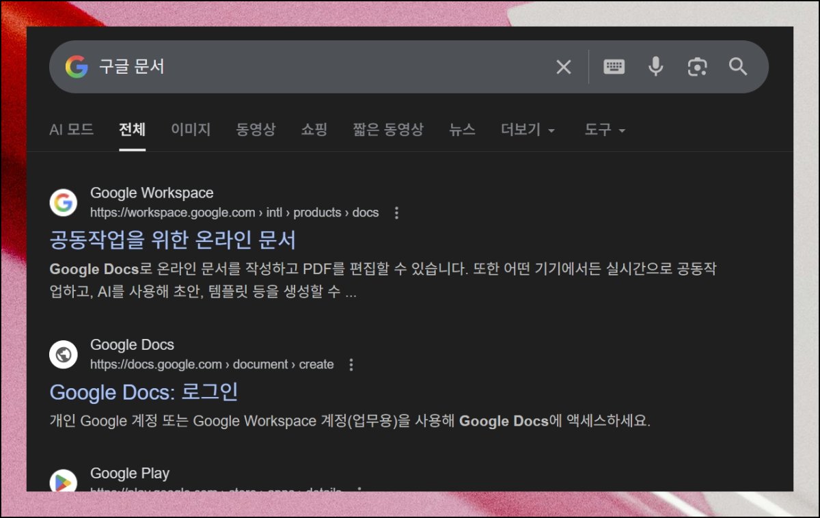Switch to the AI 모드 tab
Image resolution: width=820 pixels, height=518 pixels.
click(71, 129)
